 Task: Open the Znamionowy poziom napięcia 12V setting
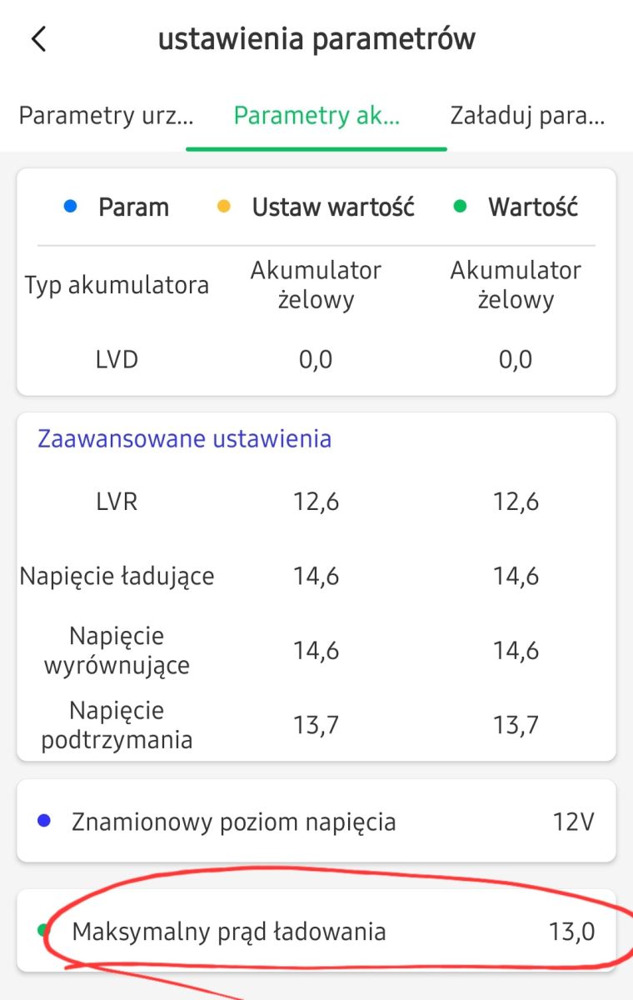click(316, 822)
